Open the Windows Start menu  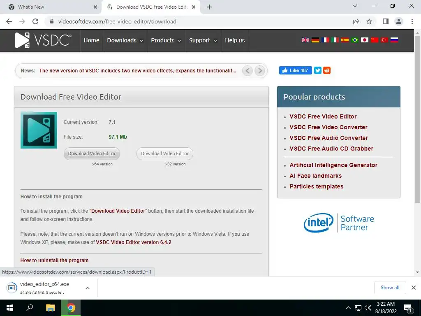pyautogui.click(x=10, y=308)
